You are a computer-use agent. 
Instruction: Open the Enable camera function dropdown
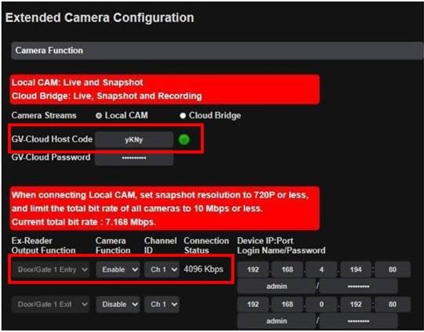coord(118,269)
